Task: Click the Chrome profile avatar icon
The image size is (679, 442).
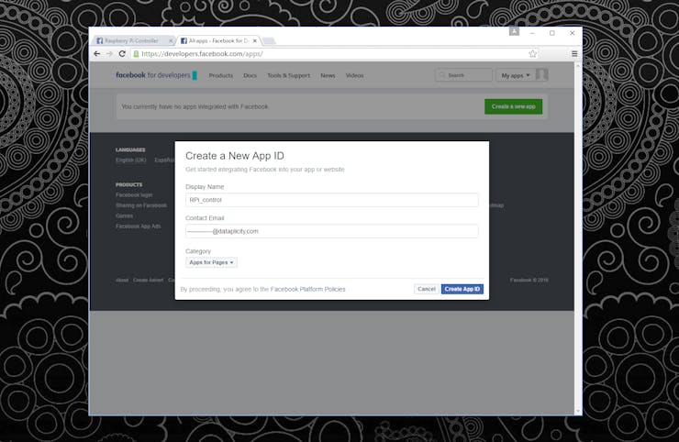Action: 514,31
